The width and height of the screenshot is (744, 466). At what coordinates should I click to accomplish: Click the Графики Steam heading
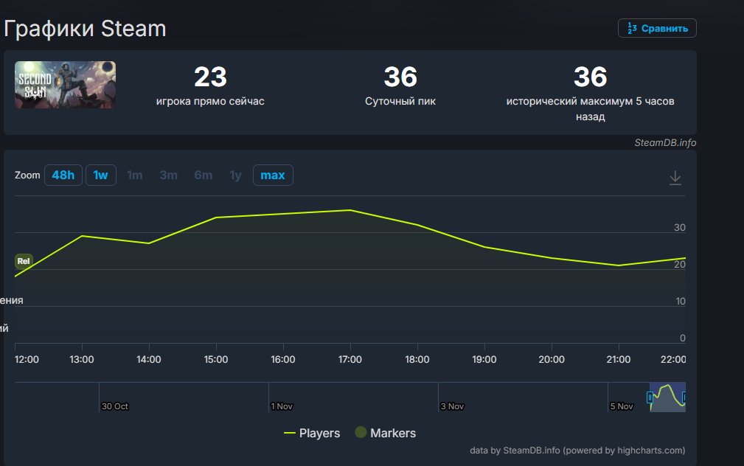85,29
